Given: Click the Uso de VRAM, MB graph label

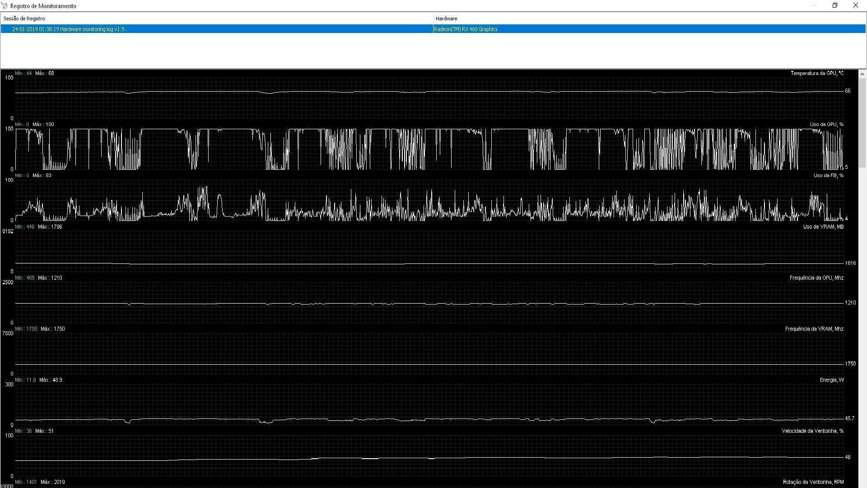Looking at the screenshot, I should tap(823, 227).
